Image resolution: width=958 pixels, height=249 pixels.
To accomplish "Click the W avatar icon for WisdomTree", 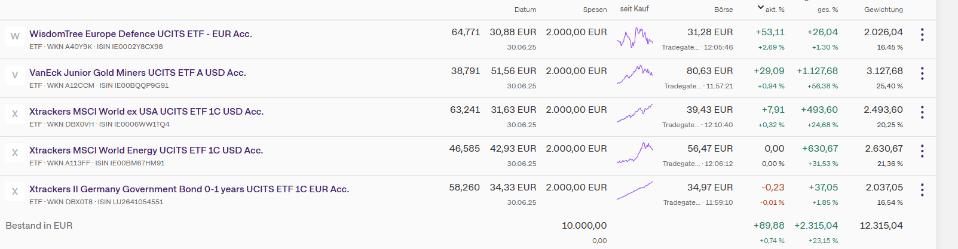I will 15,36.
